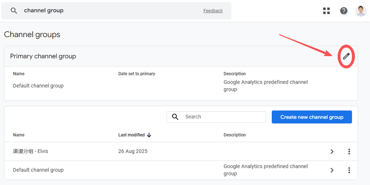
Task: Open more options for 渠道分组 - Elvis
Action: [349, 152]
